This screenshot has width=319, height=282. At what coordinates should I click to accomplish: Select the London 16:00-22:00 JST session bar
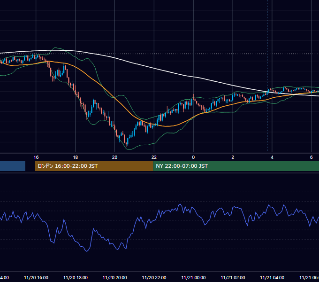(x=94, y=166)
